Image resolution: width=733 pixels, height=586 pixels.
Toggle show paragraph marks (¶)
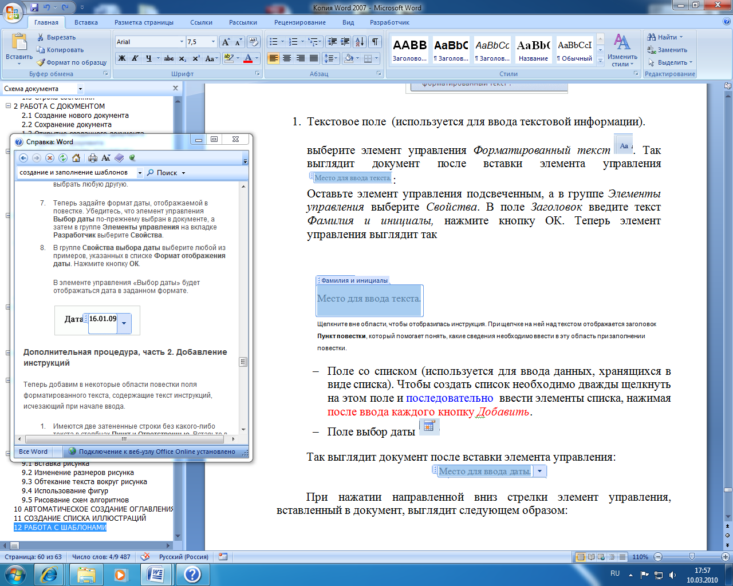(375, 42)
